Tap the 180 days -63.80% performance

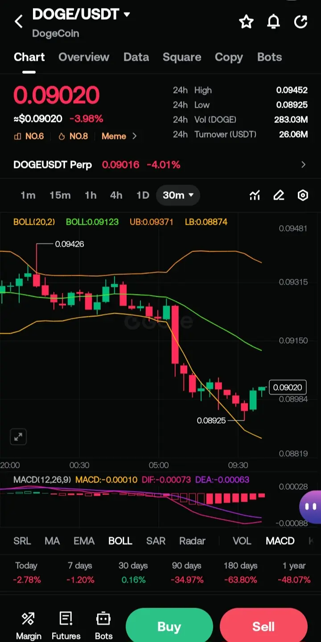tap(240, 573)
